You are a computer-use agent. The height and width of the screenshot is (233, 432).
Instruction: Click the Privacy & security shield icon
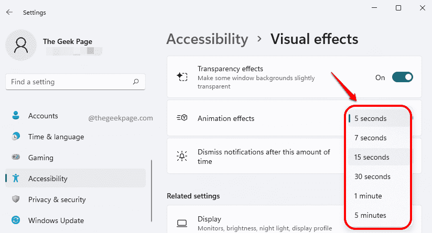click(x=16, y=199)
